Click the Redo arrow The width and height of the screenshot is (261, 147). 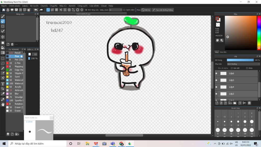pos(41,10)
